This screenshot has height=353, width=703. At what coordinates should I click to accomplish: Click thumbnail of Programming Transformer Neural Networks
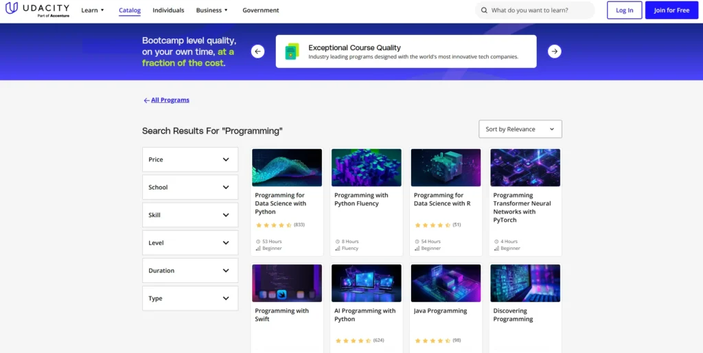pos(525,168)
